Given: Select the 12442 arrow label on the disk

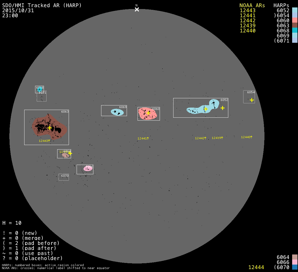Looking at the screenshot, I should click(x=201, y=138).
